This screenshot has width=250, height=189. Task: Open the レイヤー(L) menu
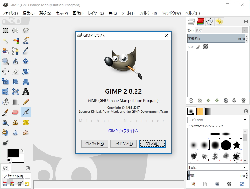tap(96, 13)
